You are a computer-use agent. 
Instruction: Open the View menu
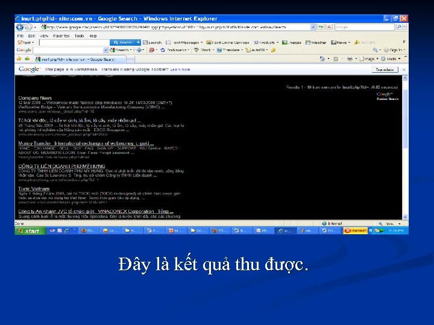coord(44,36)
